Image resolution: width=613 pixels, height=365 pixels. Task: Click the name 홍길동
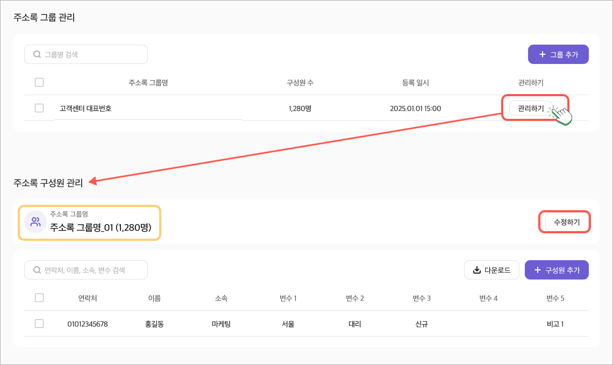[154, 324]
